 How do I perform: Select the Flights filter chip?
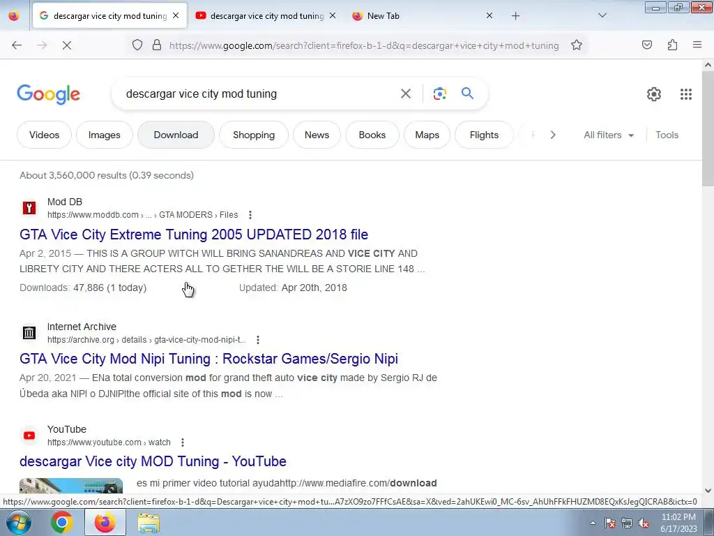[484, 135]
